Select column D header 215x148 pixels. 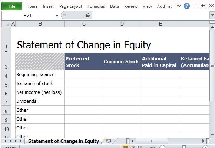click(x=122, y=24)
